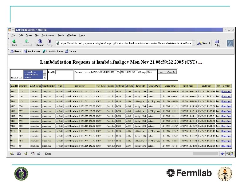Click the Mail icon in status bar
The image size is (244, 183).
point(19,153)
